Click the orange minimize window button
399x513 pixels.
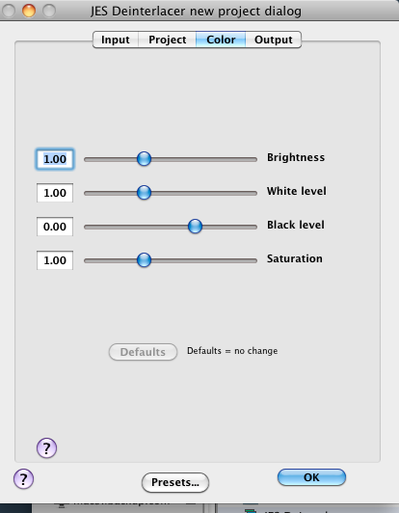point(29,11)
